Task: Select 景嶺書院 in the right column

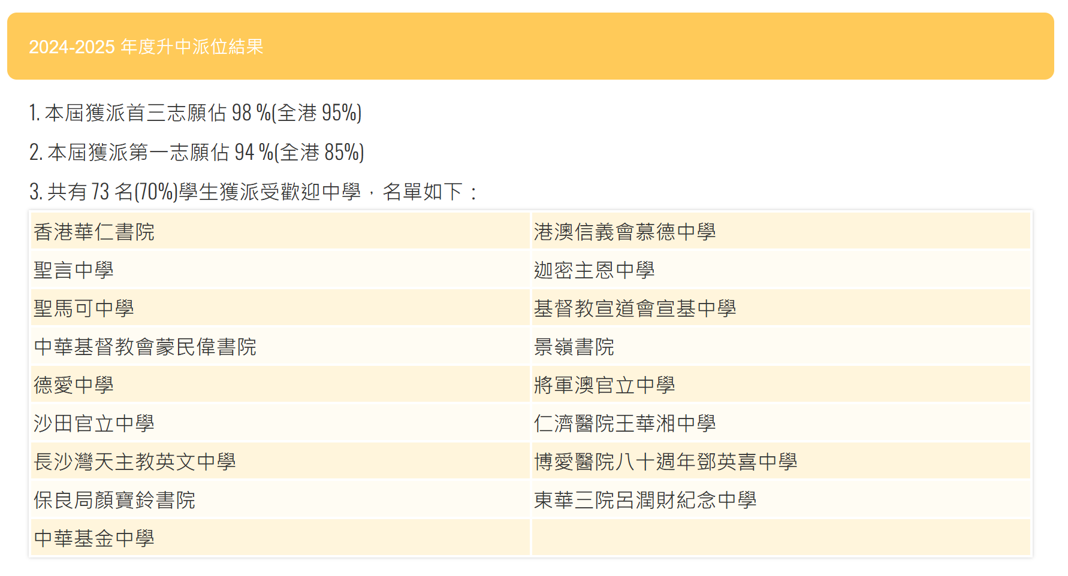Action: 574,347
